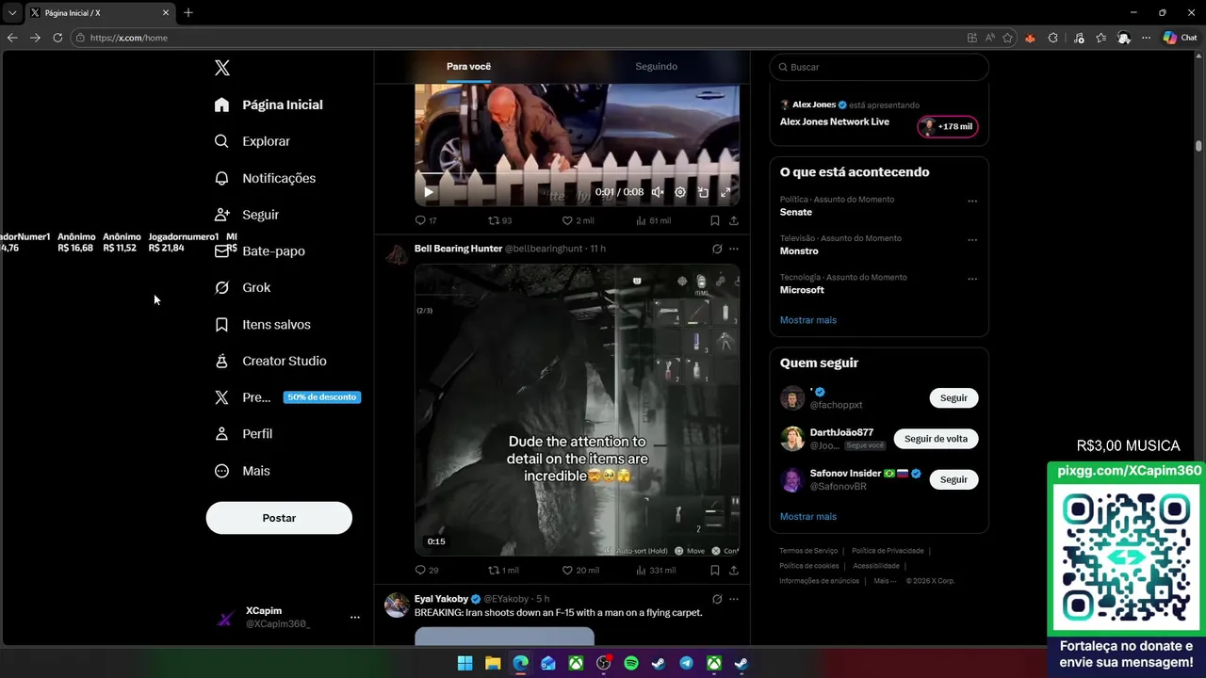Follow the @fachoppxt account
1206x678 pixels.
(x=953, y=397)
